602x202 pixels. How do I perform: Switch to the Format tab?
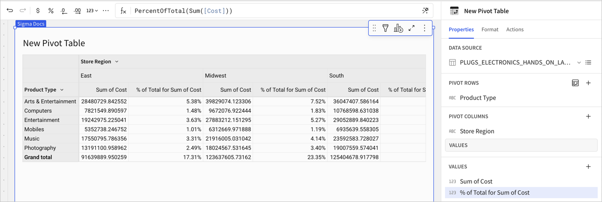[490, 29]
